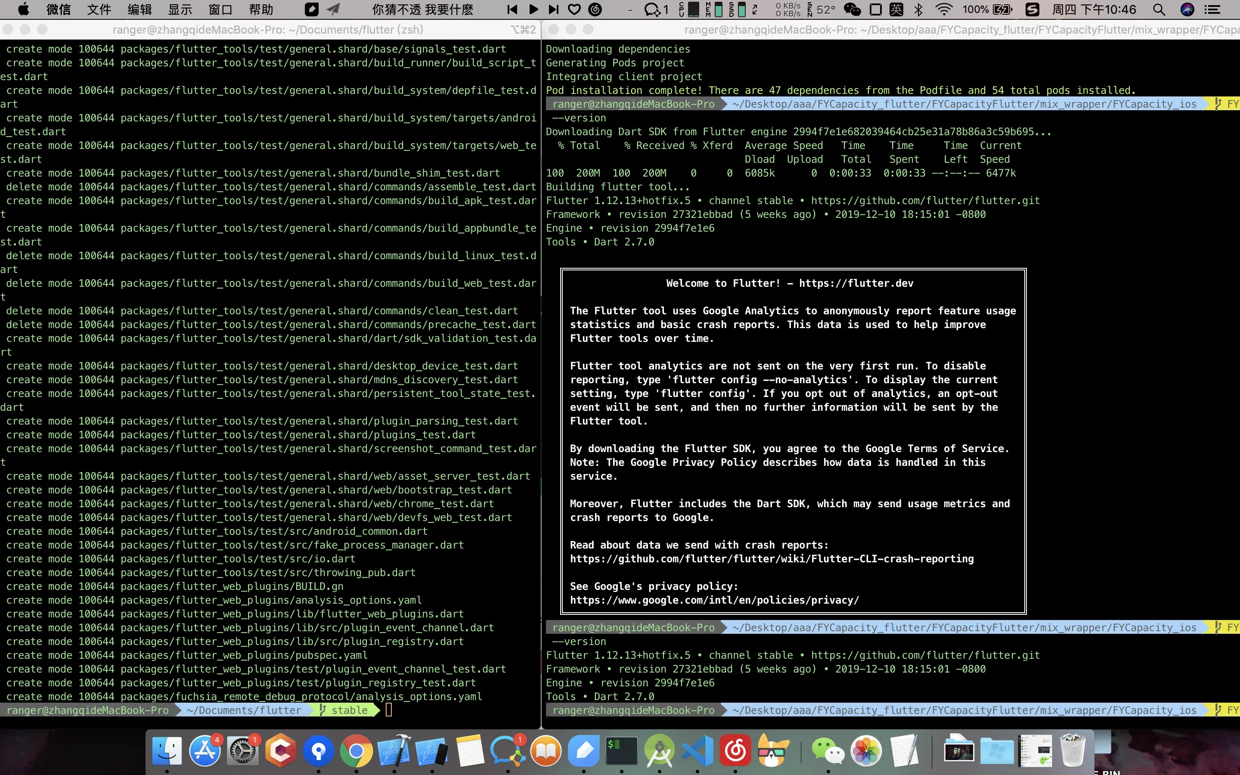The width and height of the screenshot is (1240, 775).
Task: Open Google Chrome from the dock
Action: [356, 751]
